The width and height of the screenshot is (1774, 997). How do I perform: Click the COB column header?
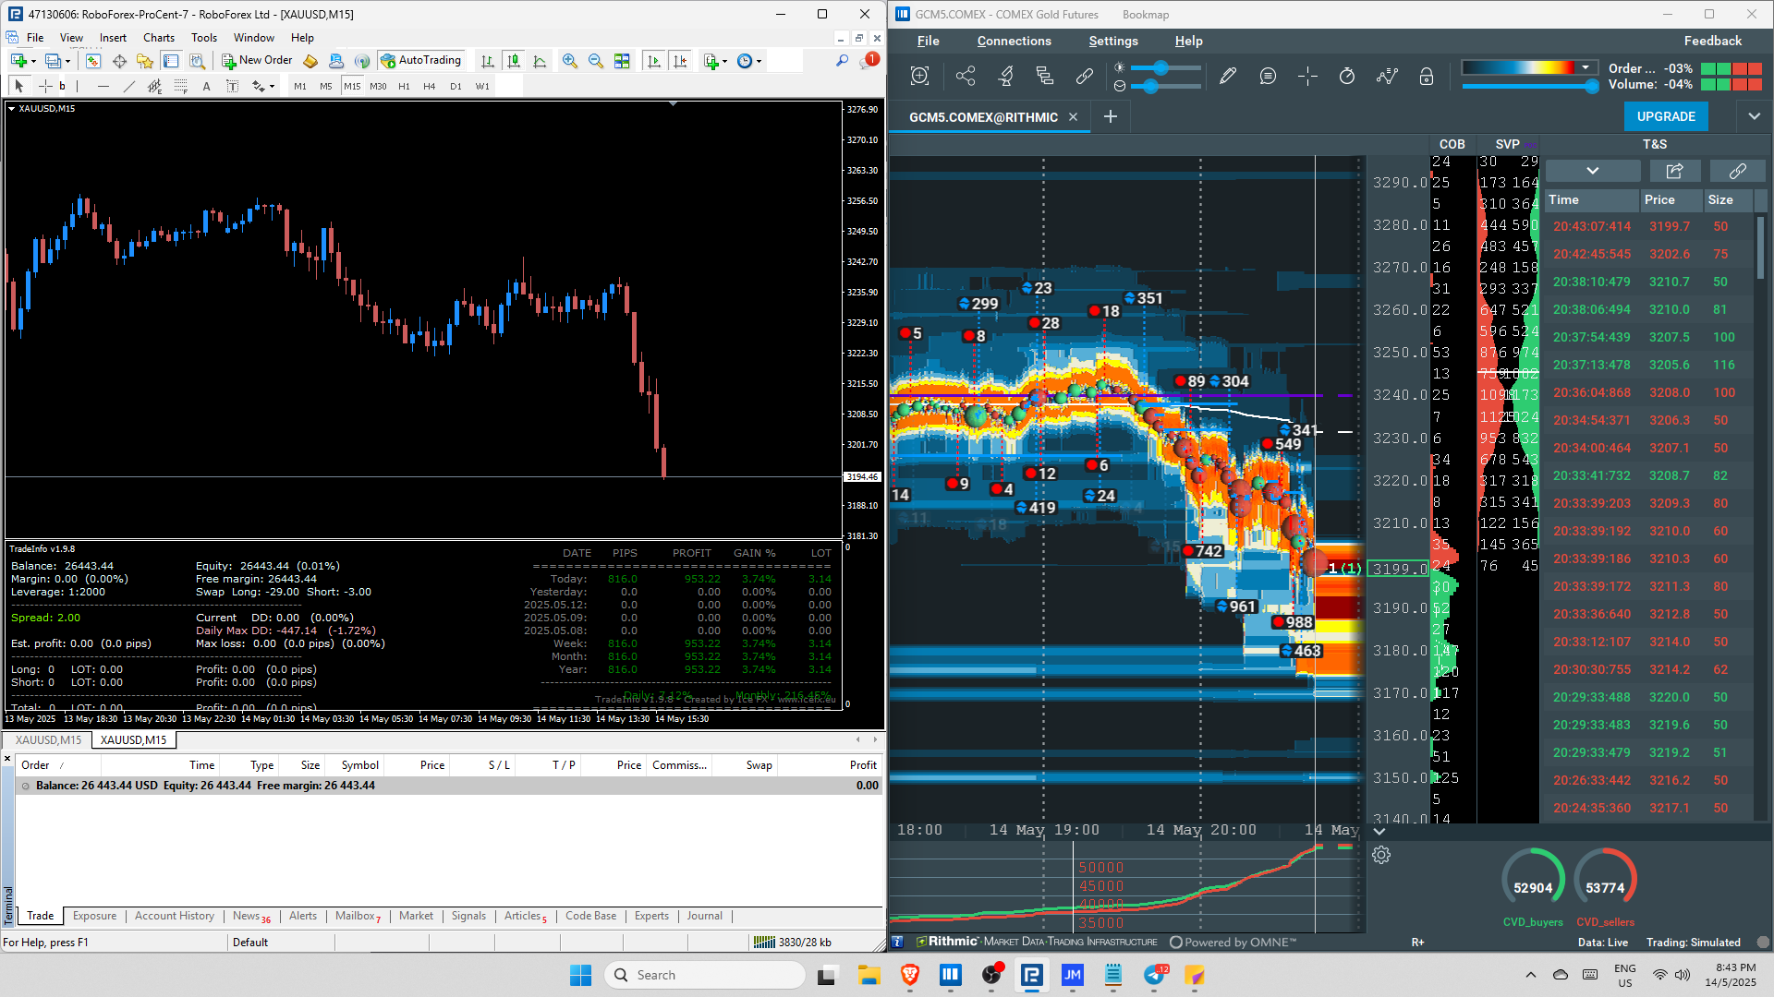coord(1452,144)
